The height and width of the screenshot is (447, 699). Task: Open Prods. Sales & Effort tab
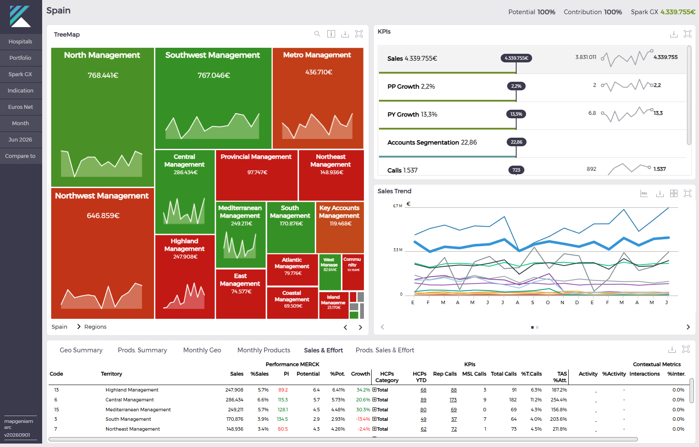tap(385, 350)
